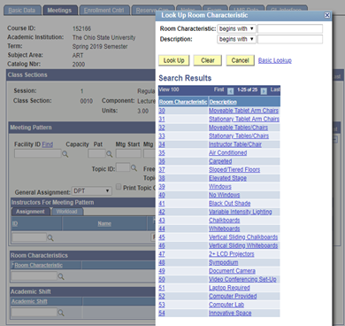Choose Laptop Required result

click(x=229, y=288)
